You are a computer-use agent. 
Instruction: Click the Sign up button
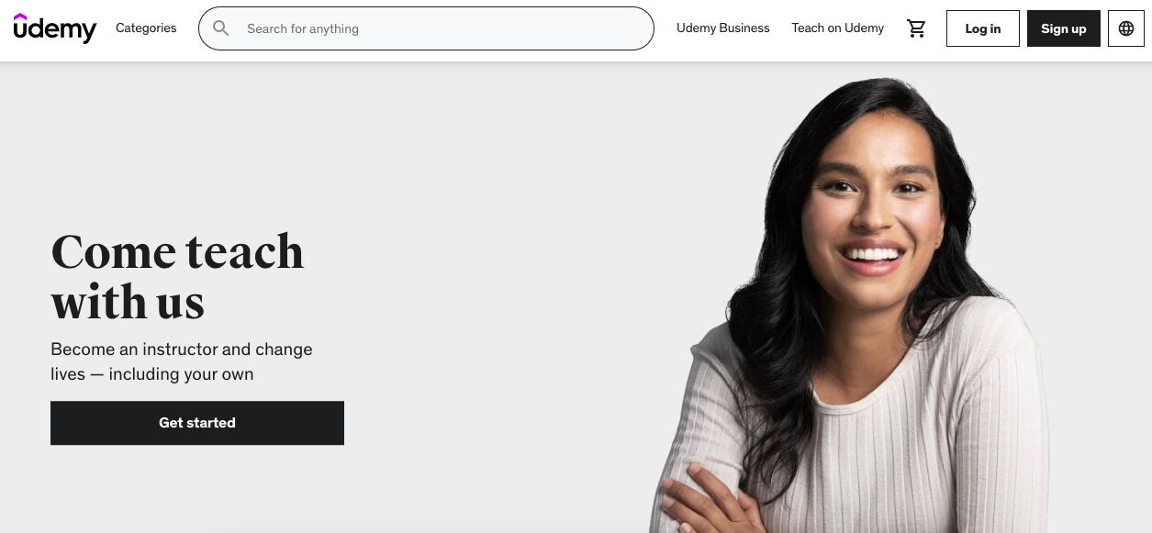1064,28
